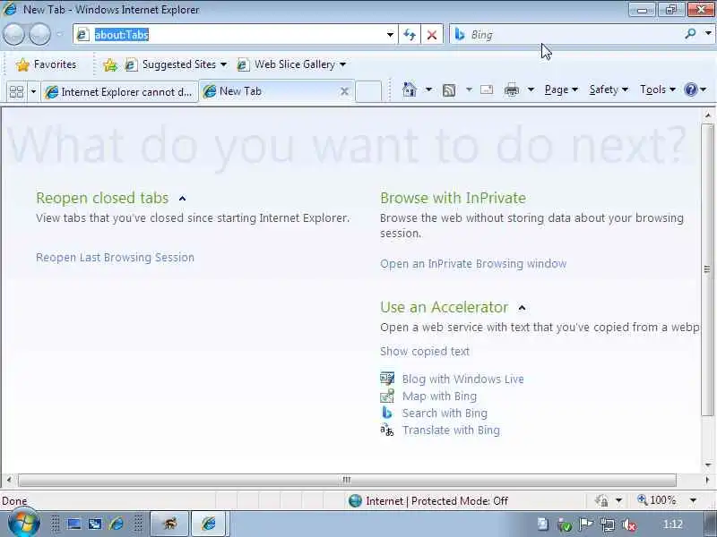Click the Home toolbar icon
717x537 pixels.
point(410,89)
